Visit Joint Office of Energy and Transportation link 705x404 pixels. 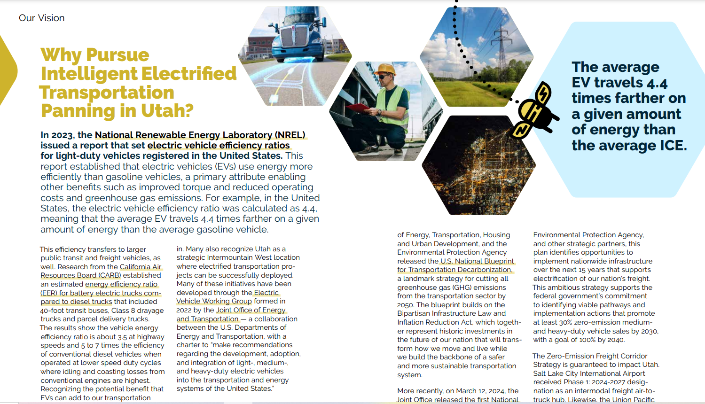(231, 314)
